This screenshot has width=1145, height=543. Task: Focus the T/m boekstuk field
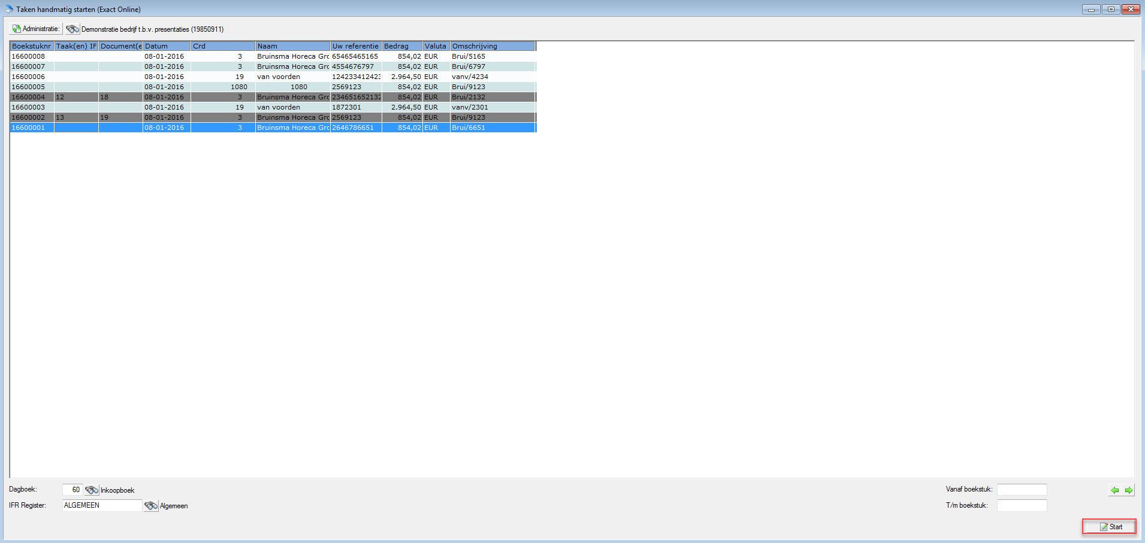click(1022, 505)
